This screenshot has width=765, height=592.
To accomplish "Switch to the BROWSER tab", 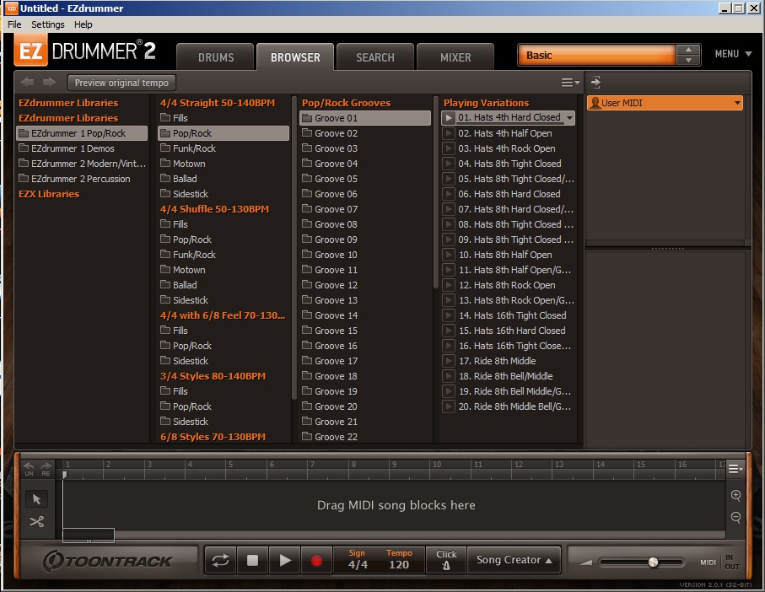I will click(x=295, y=57).
